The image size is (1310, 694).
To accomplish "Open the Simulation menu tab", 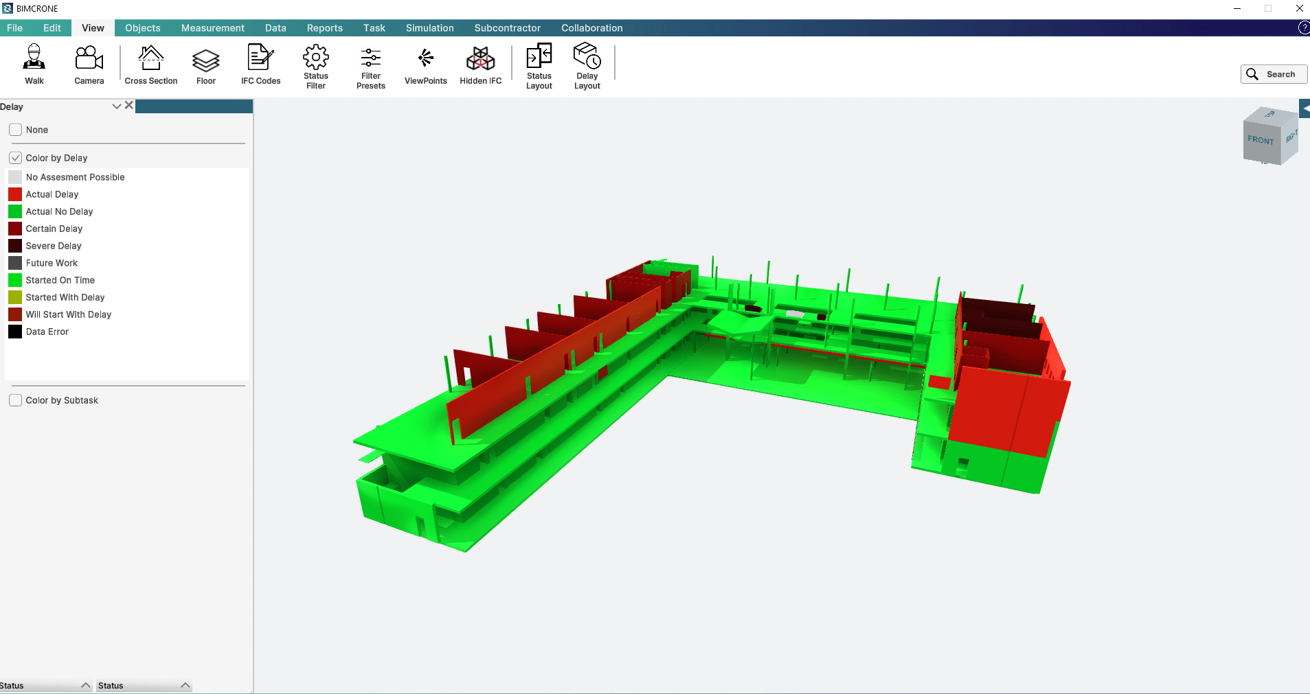I will coord(429,28).
